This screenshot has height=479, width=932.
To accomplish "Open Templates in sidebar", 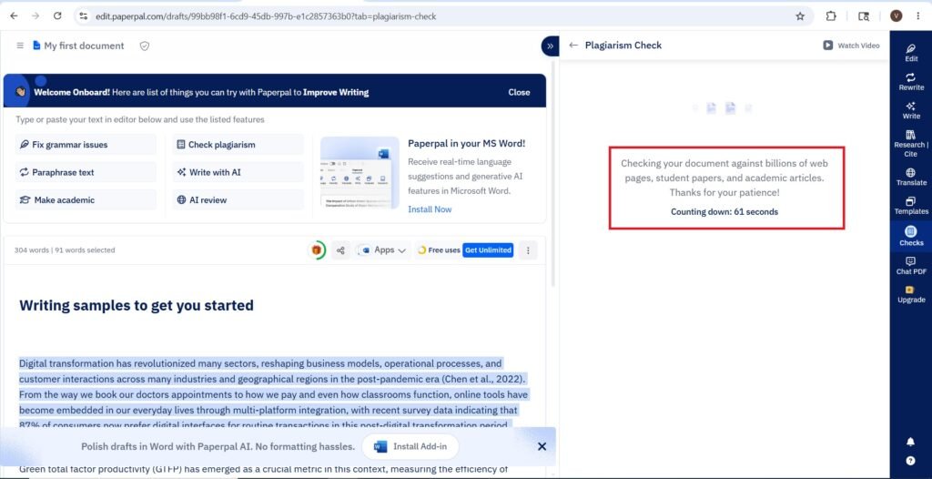I will [911, 206].
